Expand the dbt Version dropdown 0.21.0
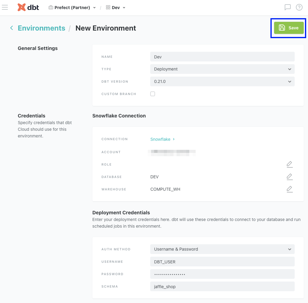 222,81
